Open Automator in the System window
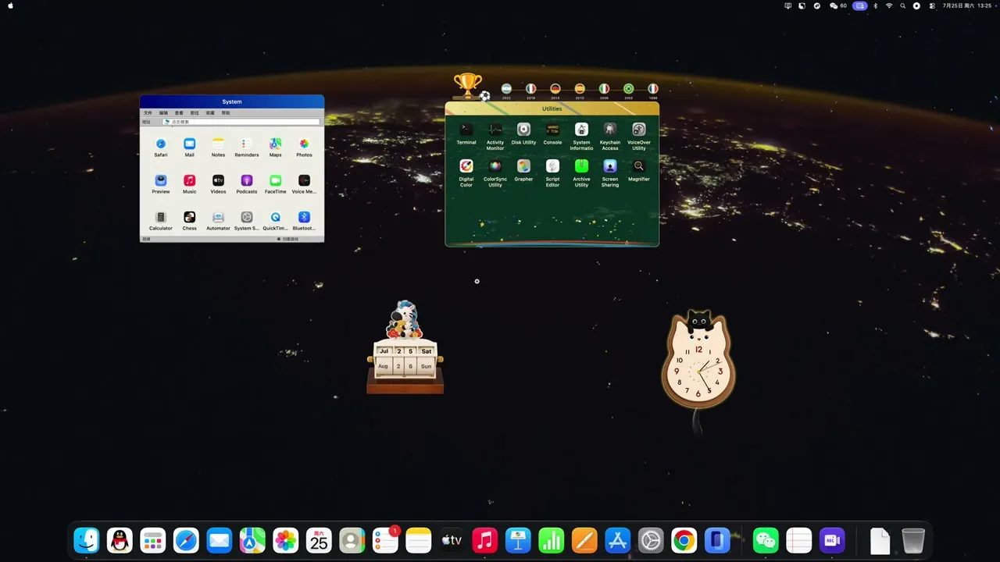The height and width of the screenshot is (562, 1000). pos(218,217)
